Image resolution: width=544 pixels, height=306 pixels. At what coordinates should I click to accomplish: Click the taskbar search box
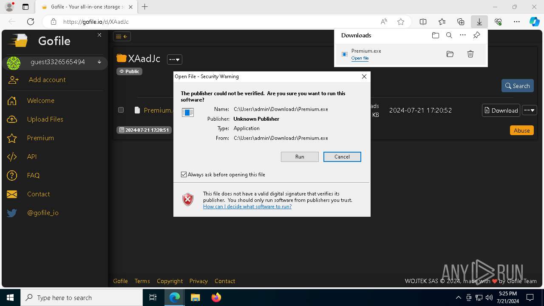[x=82, y=297]
